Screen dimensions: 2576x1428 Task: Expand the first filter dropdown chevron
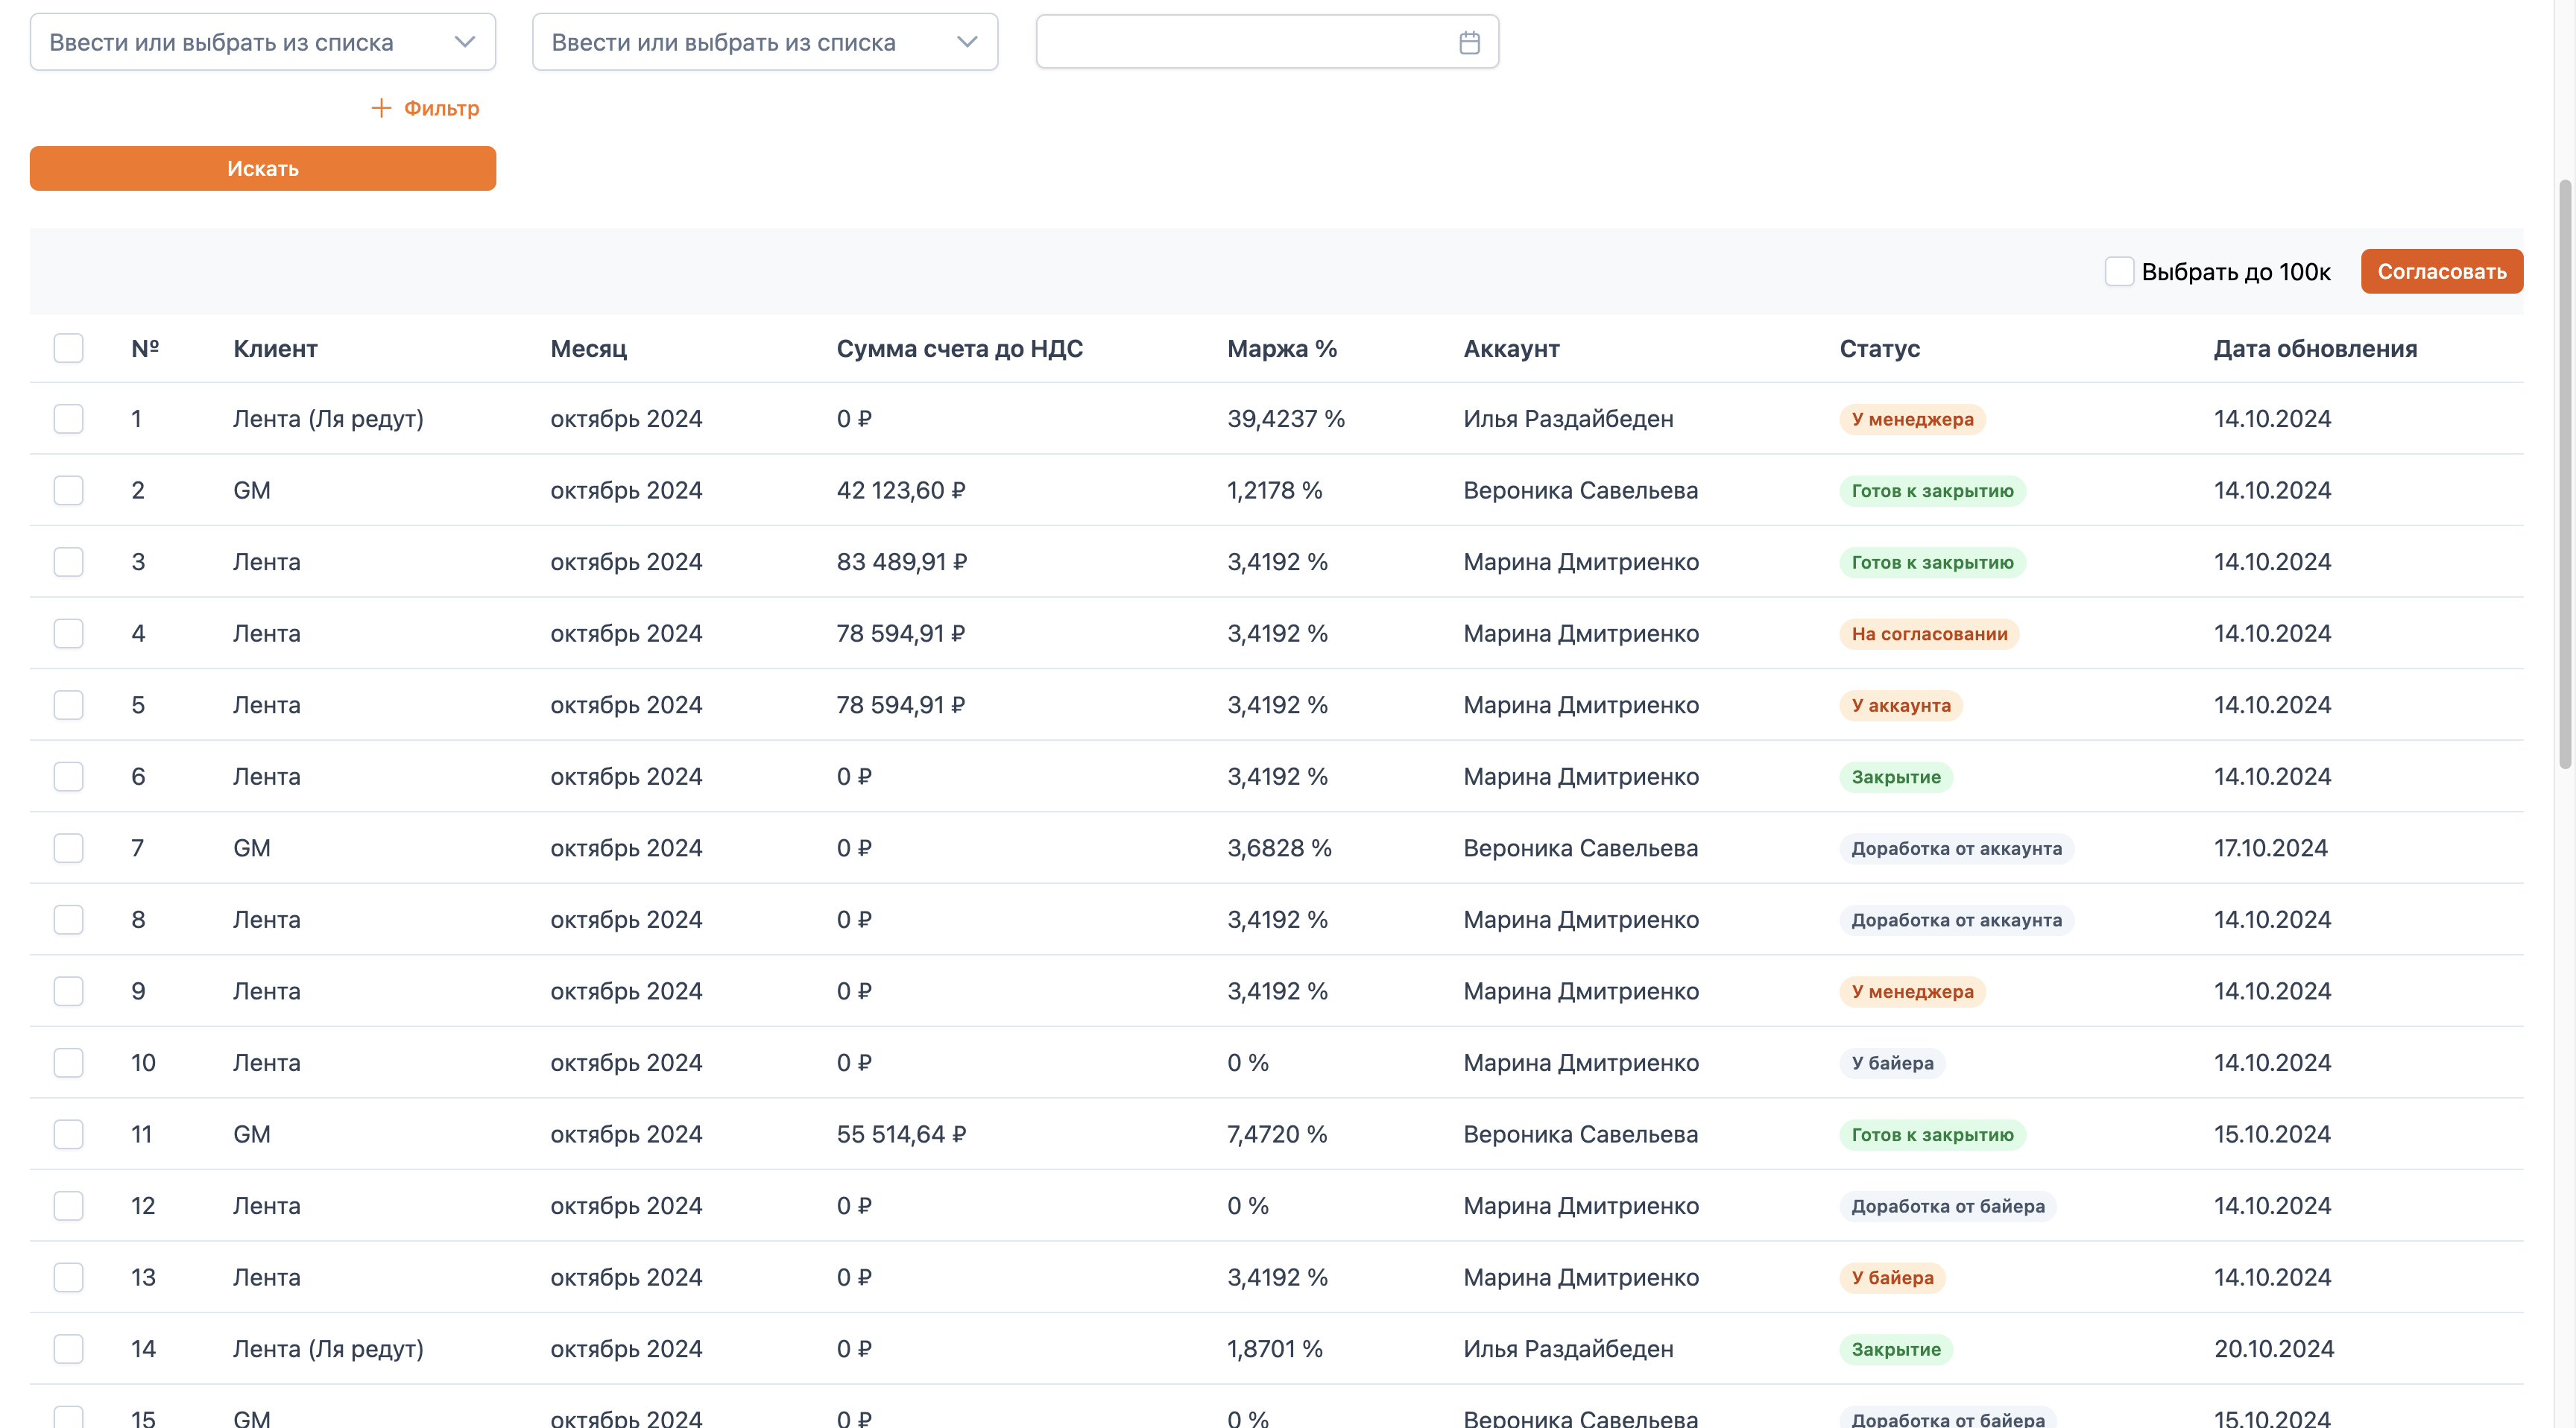coord(464,42)
